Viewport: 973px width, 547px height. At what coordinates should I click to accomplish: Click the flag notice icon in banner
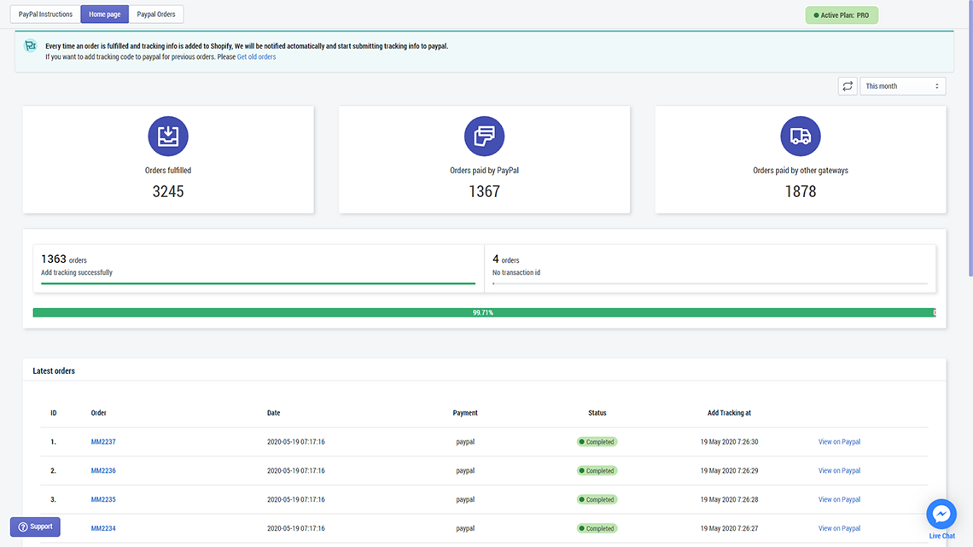(31, 46)
